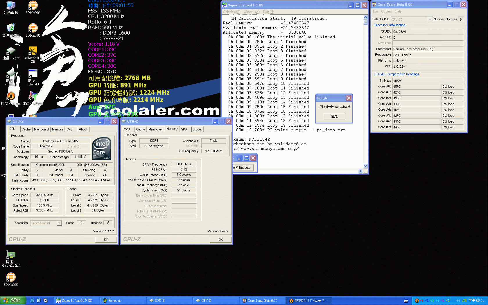
Task: Select the 捷徑 - wPrime desktop shortcut
Action: (33, 98)
